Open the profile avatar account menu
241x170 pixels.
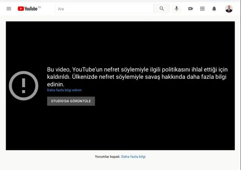[229, 8]
